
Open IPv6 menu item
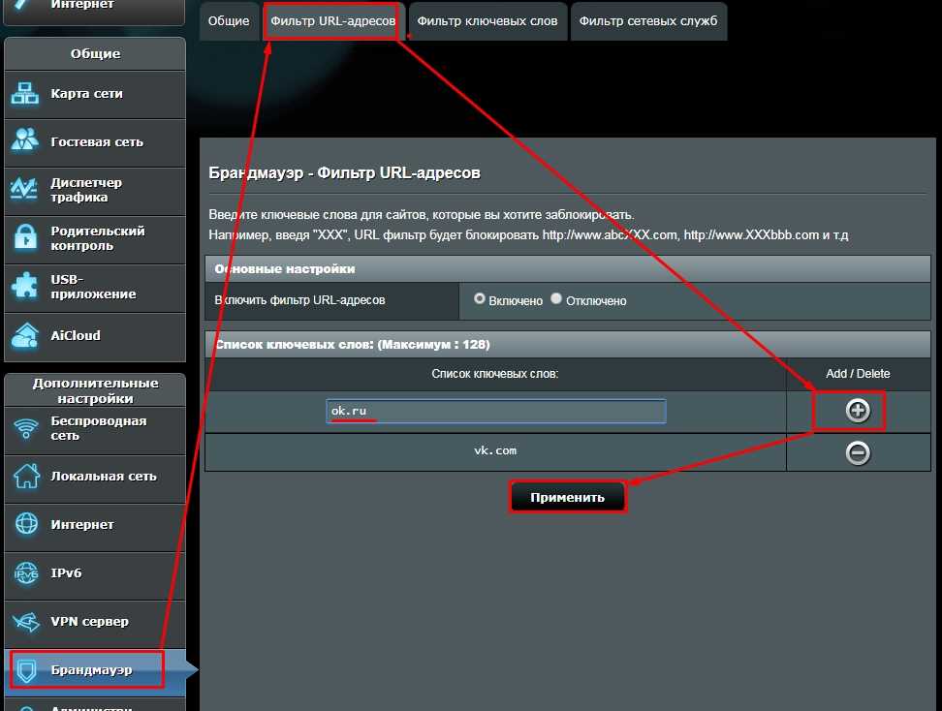(x=95, y=575)
